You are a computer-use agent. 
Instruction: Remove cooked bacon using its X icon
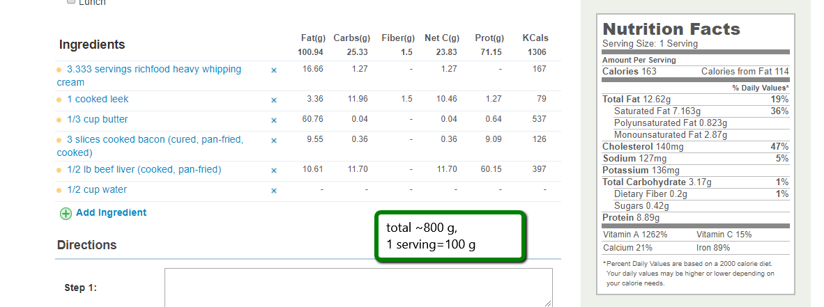click(274, 141)
